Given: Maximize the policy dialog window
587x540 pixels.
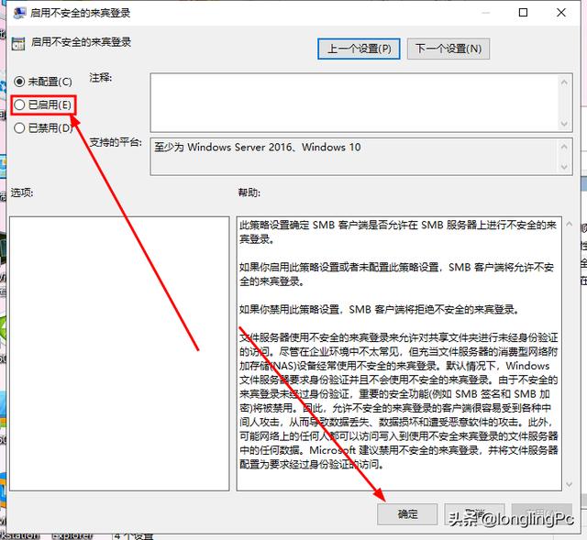Looking at the screenshot, I should [523, 13].
